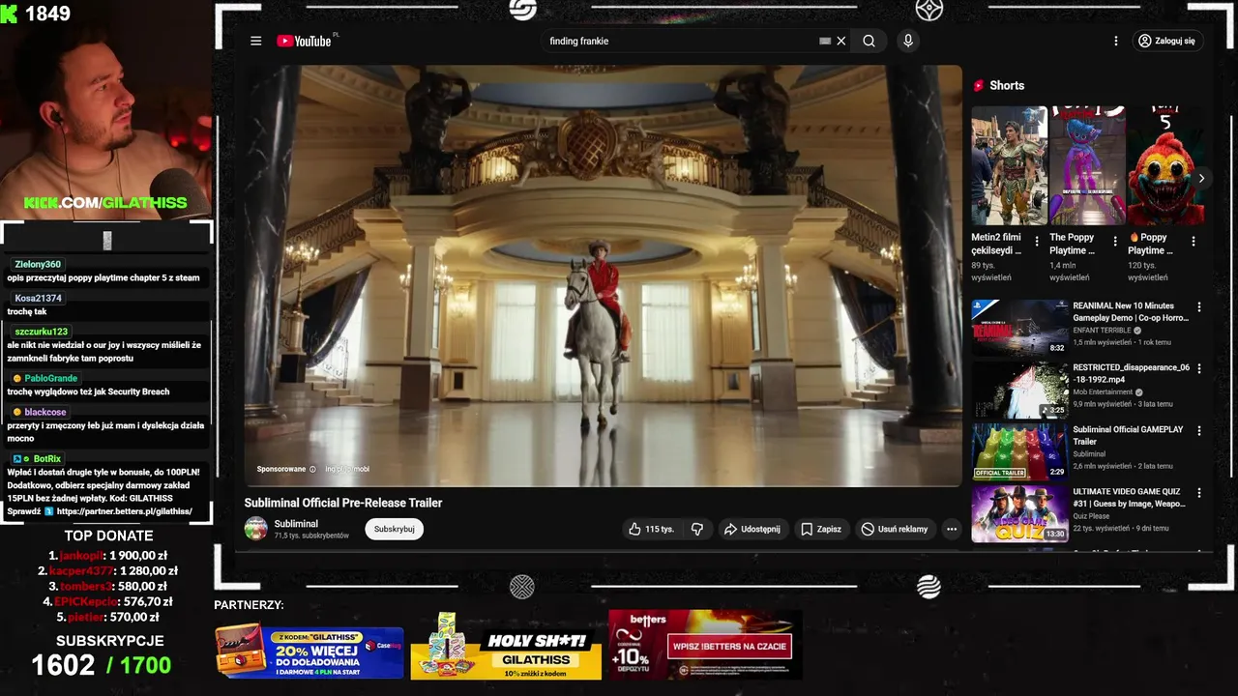Click blackcose username in chat
The image size is (1238, 696).
(x=45, y=412)
